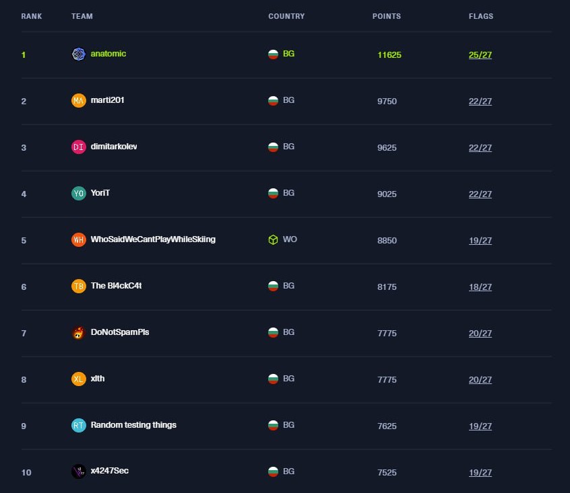
Task: Click the orange WH avatar for WhoSaidWeCantPlayWhileSkiing
Action: [x=79, y=240]
